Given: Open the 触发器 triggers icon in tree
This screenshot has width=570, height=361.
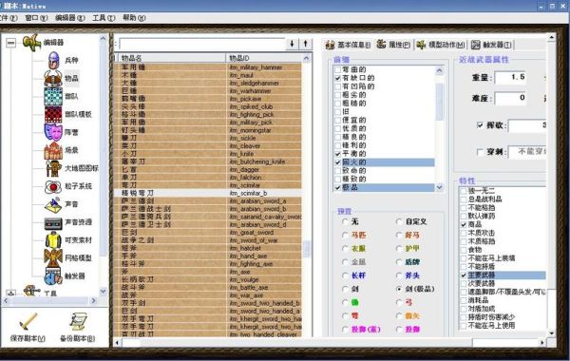Looking at the screenshot, I should point(53,275).
